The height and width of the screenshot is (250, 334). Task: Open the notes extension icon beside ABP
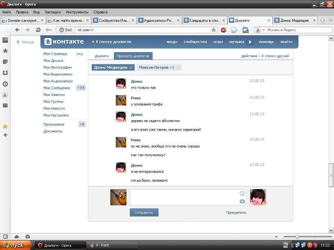pyautogui.click(x=234, y=30)
